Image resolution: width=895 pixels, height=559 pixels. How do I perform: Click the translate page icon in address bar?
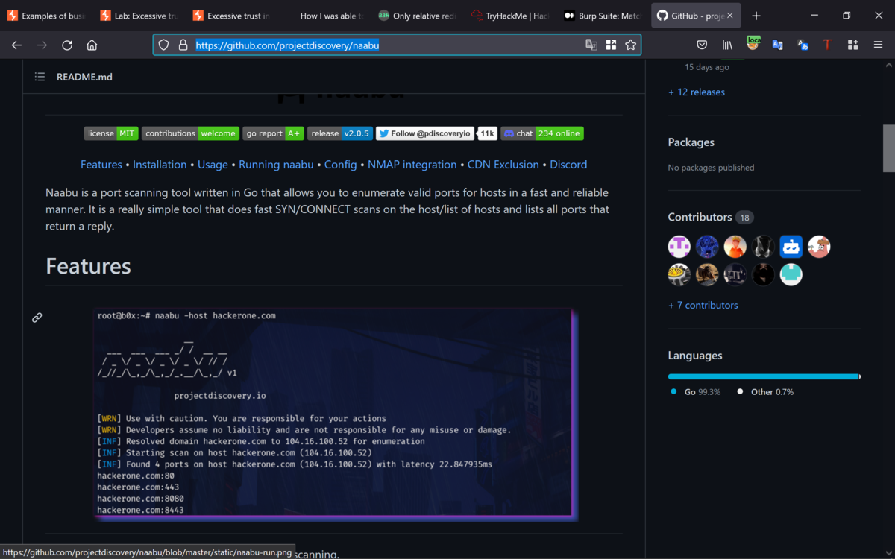click(591, 45)
